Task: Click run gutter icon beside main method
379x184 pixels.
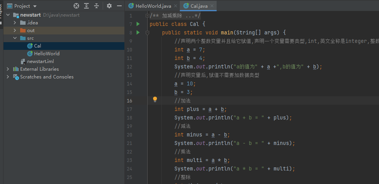Action: tap(138, 32)
